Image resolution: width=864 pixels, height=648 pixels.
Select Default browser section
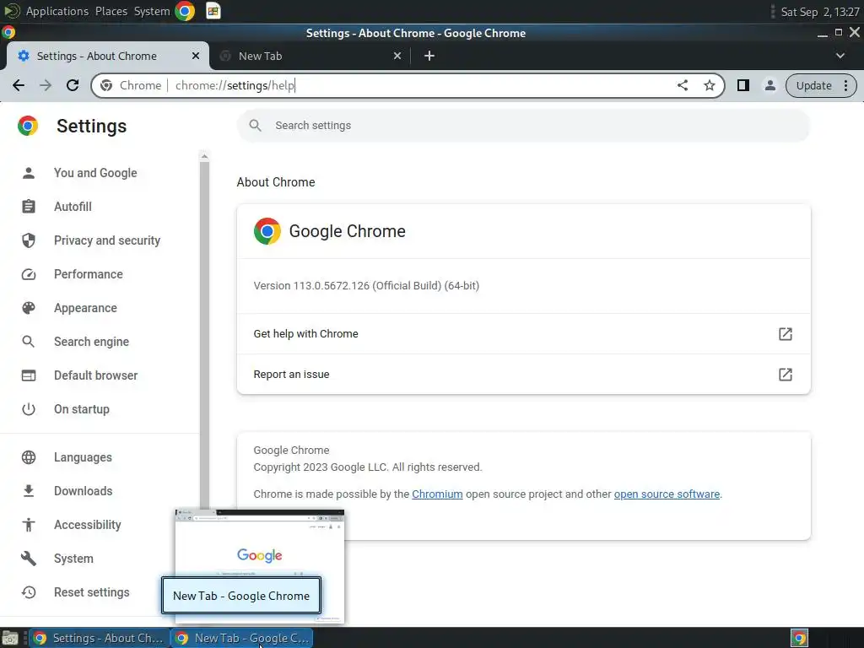[96, 375]
